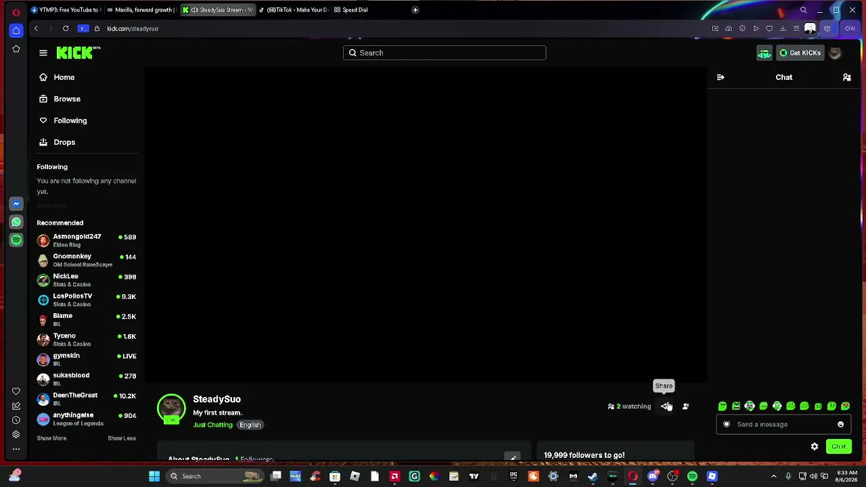
Task: Click the KICK logo
Action: pyautogui.click(x=78, y=53)
